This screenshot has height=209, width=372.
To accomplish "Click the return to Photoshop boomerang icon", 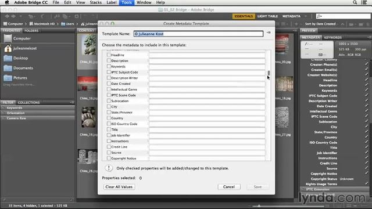I will [42, 16].
